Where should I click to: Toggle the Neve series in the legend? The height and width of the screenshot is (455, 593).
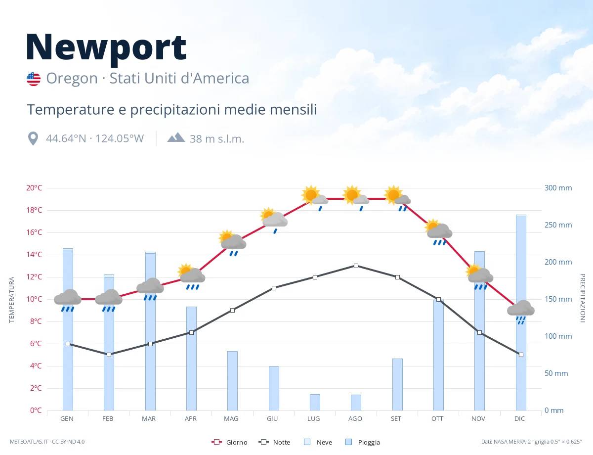click(318, 442)
